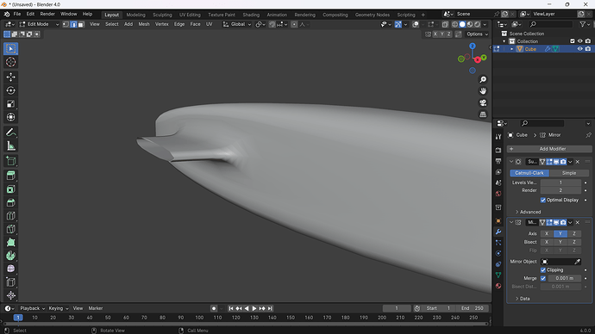This screenshot has width=595, height=334.
Task: Open the File menu
Action: pos(17,14)
